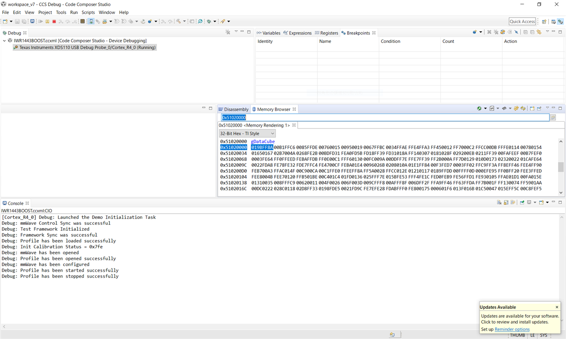This screenshot has height=339, width=566.
Task: Click the search magnifier toolbar icon
Action: tap(200, 21)
